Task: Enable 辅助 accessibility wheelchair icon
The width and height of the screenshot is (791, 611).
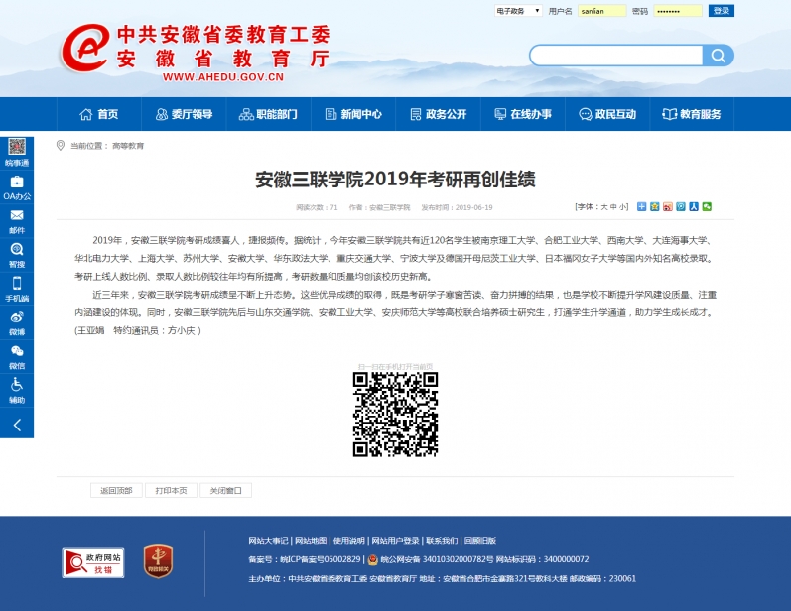Action: point(17,388)
